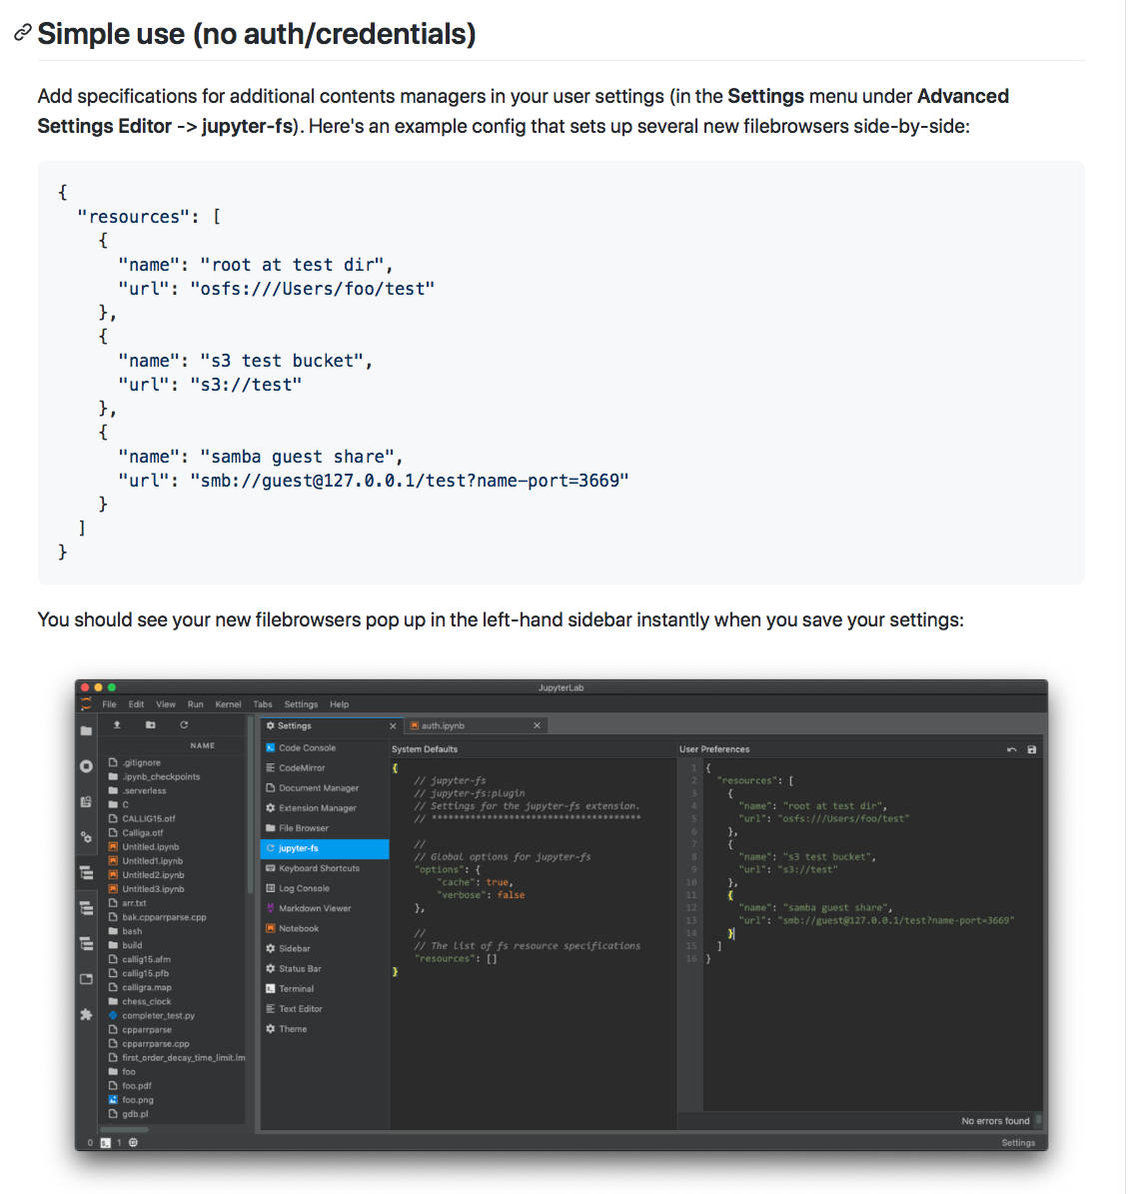This screenshot has height=1194, width=1131.
Task: Click the new folder icon in file browser toolbar
Action: tap(150, 725)
